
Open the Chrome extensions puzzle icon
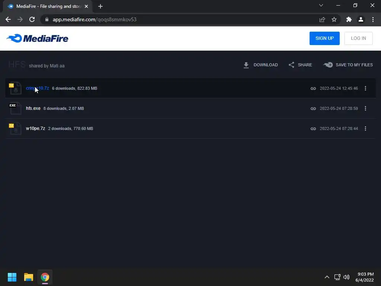[x=349, y=19]
